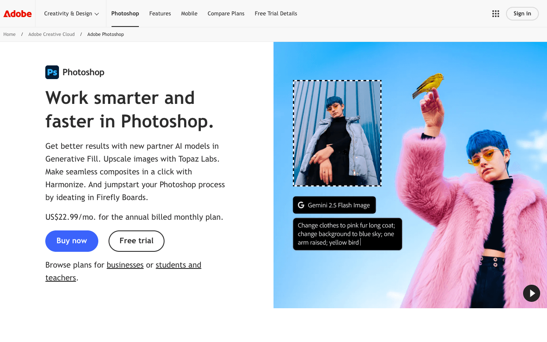
Task: Navigate to Home via breadcrumb
Action: click(x=9, y=34)
